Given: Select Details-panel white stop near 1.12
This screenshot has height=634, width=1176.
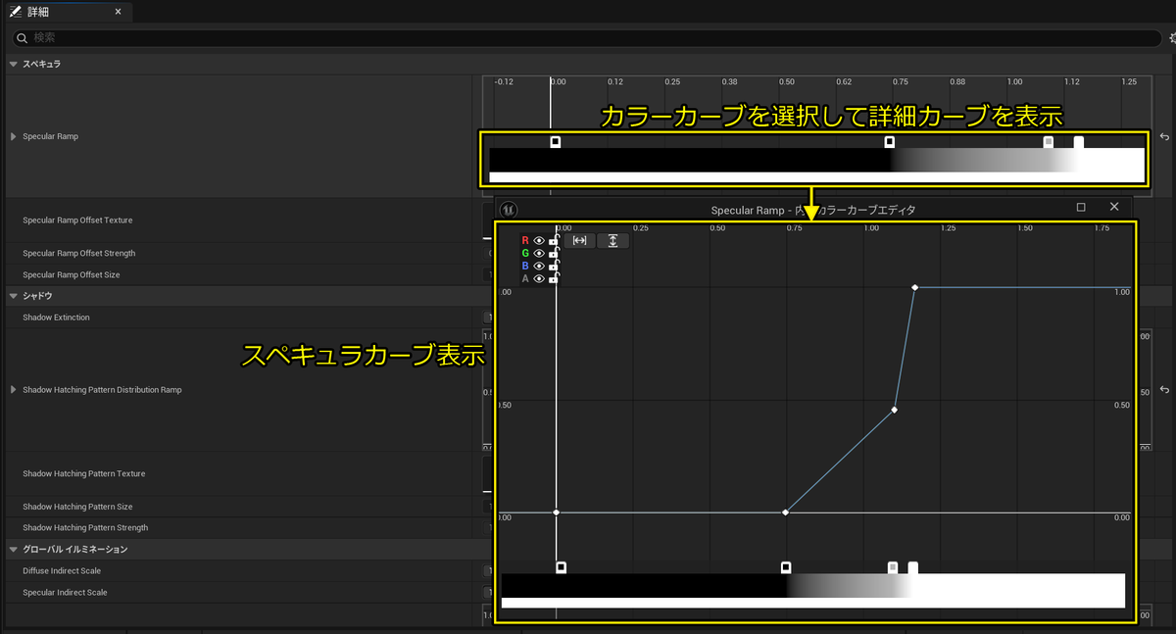Looking at the screenshot, I should [x=1079, y=142].
